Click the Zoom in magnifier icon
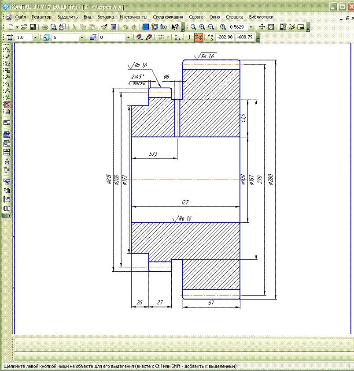Viewport: 354px width, 371px height. coord(202,27)
